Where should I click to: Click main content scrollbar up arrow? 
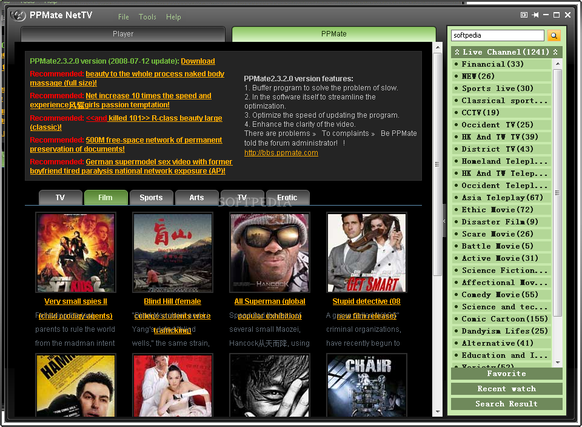[438, 47]
